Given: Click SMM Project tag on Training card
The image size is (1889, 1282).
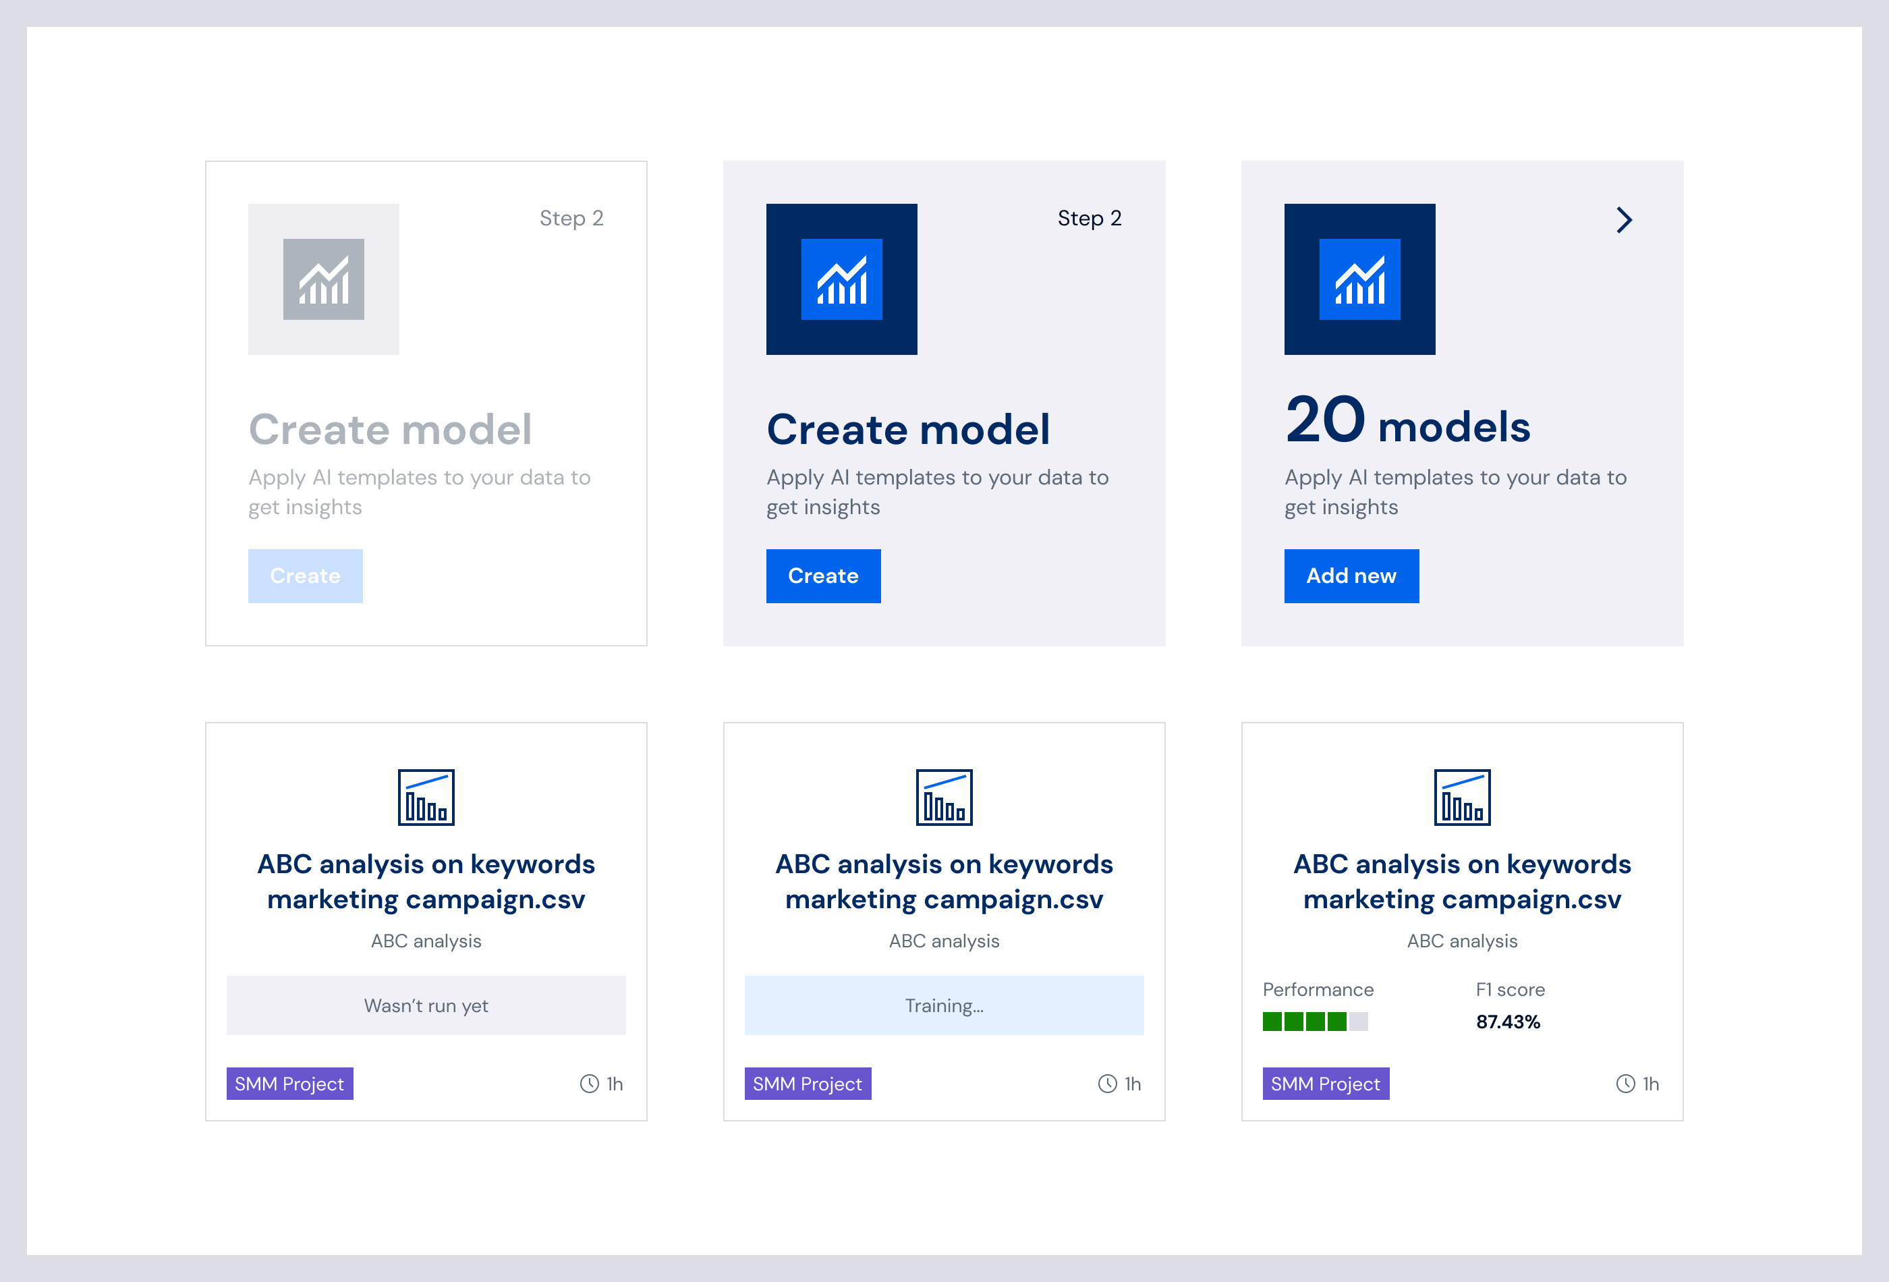Looking at the screenshot, I should pos(807,1083).
